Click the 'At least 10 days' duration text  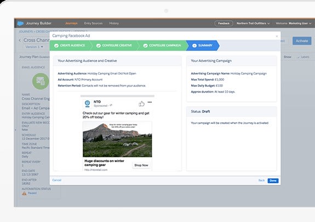click(x=225, y=92)
